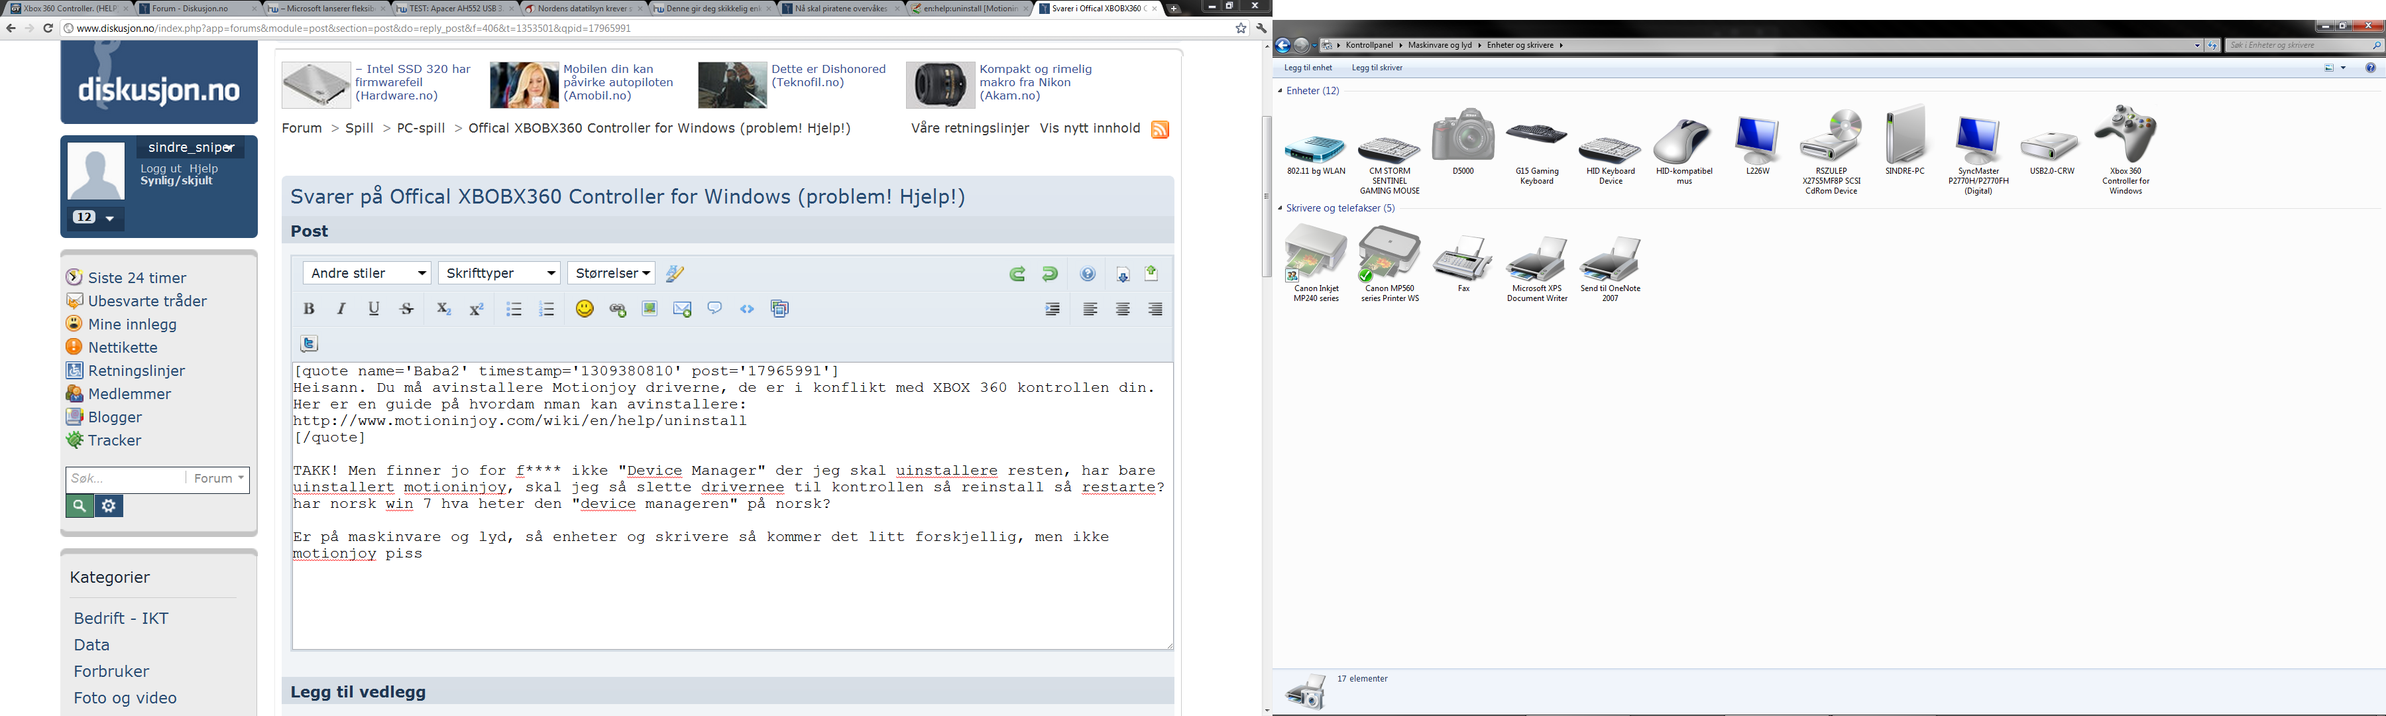Click the Logg ut link

(161, 168)
